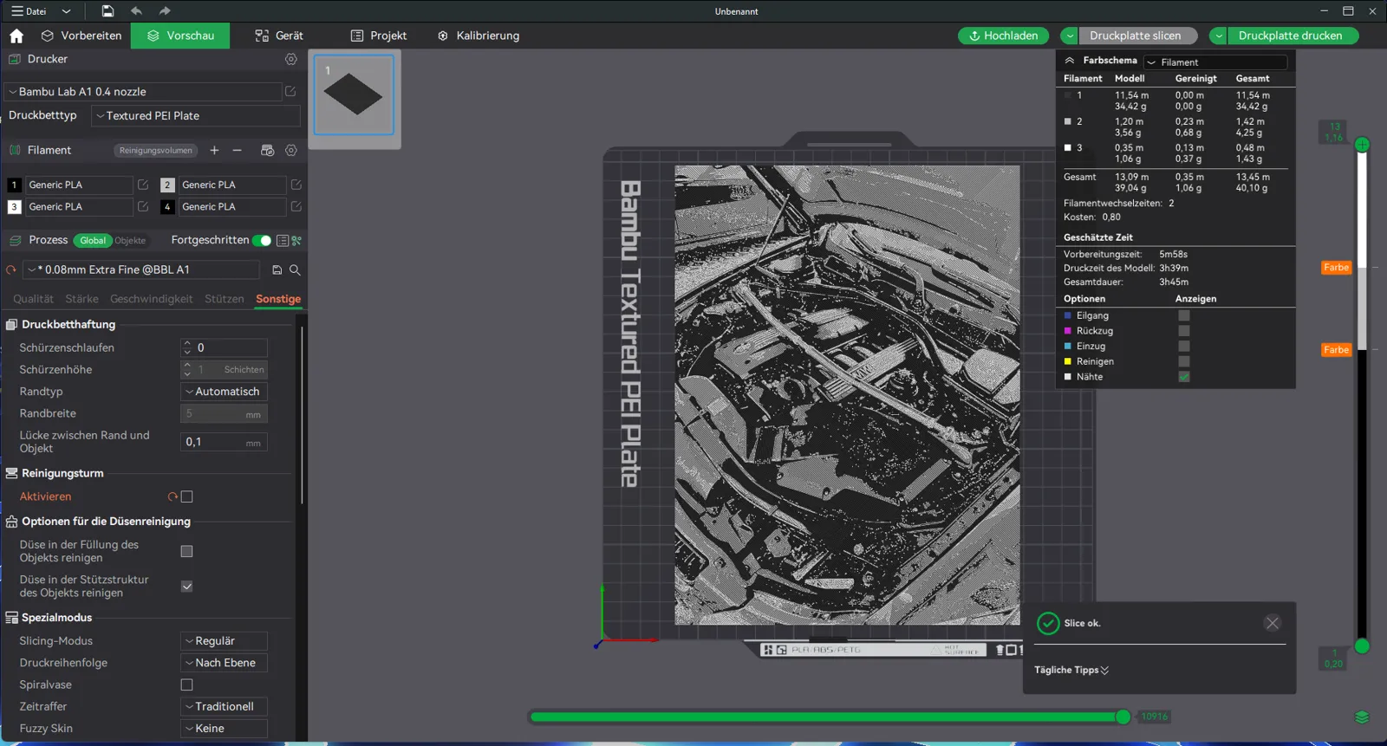Open Slicing-Modus Regulär dropdown
Screen dimensions: 1387x746
click(224, 641)
